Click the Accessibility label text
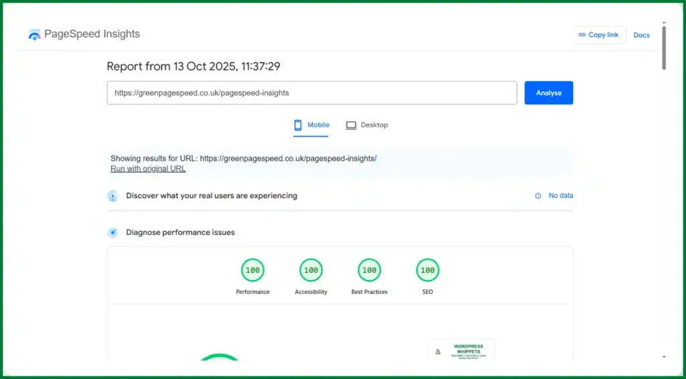The width and height of the screenshot is (686, 379). 311,292
